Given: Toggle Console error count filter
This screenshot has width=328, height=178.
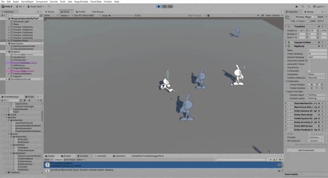Looking at the screenshot, I should (x=281, y=160).
